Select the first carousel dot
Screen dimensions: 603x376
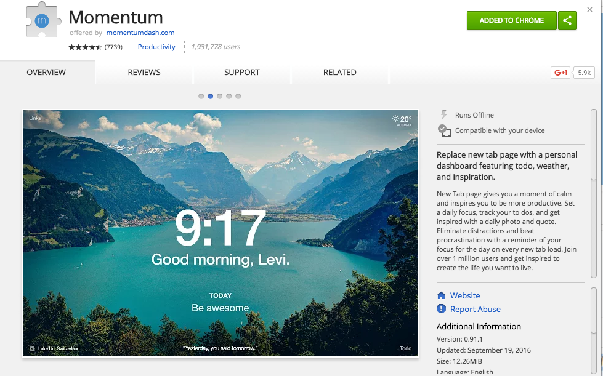click(201, 96)
